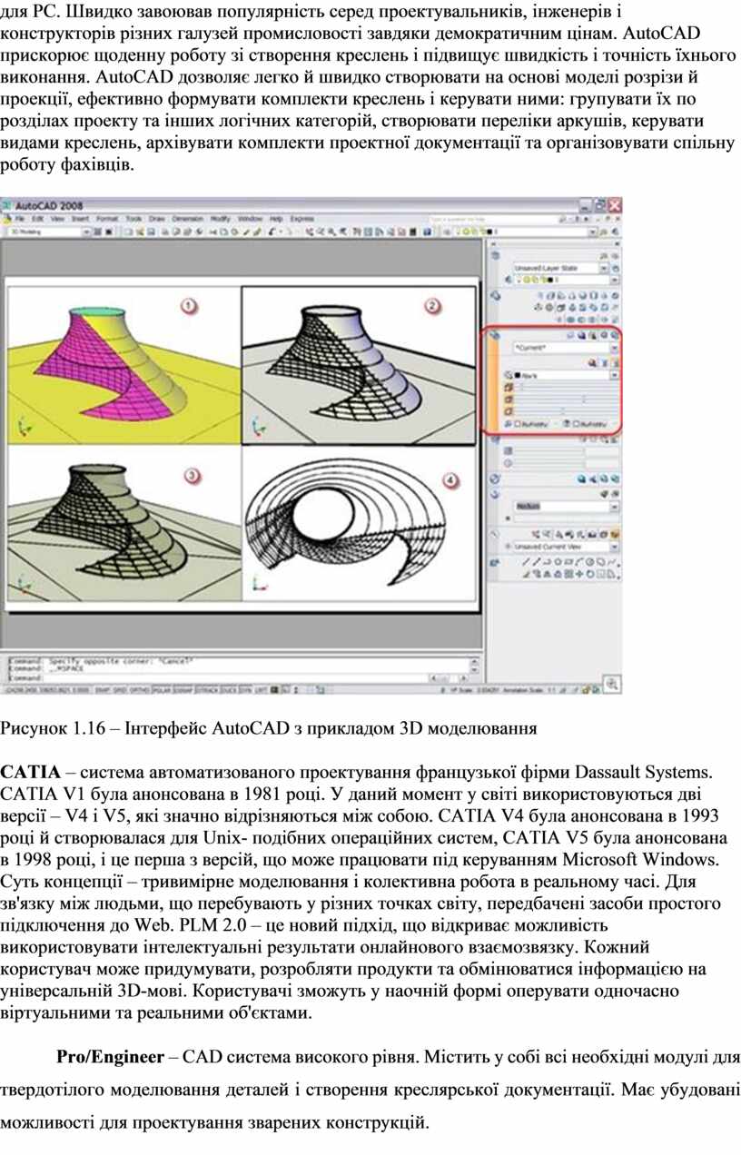Toggle SNAP mode in the status bar

(x=104, y=690)
